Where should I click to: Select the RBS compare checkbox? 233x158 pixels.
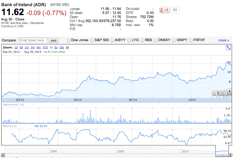[142, 40]
